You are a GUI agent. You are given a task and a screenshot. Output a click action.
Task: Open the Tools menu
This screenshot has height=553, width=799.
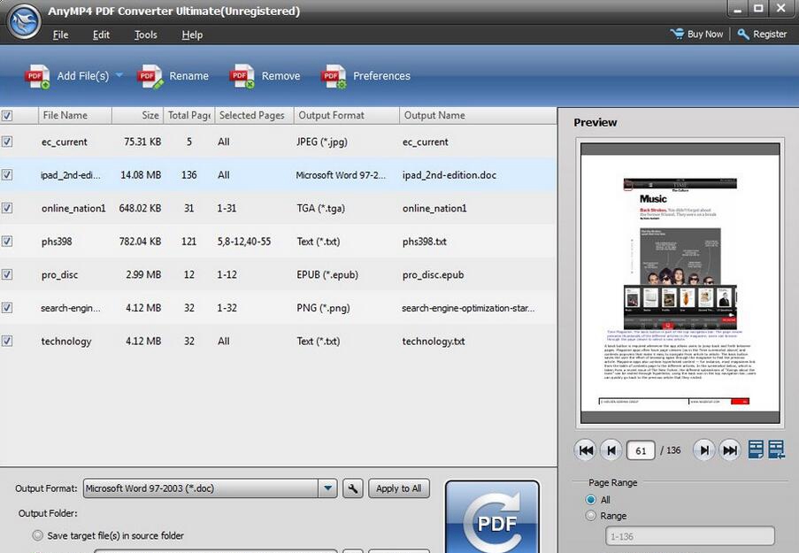click(146, 35)
